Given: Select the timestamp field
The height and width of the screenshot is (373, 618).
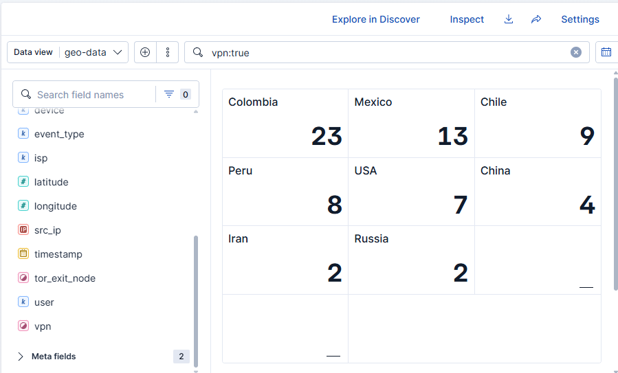Looking at the screenshot, I should [58, 254].
